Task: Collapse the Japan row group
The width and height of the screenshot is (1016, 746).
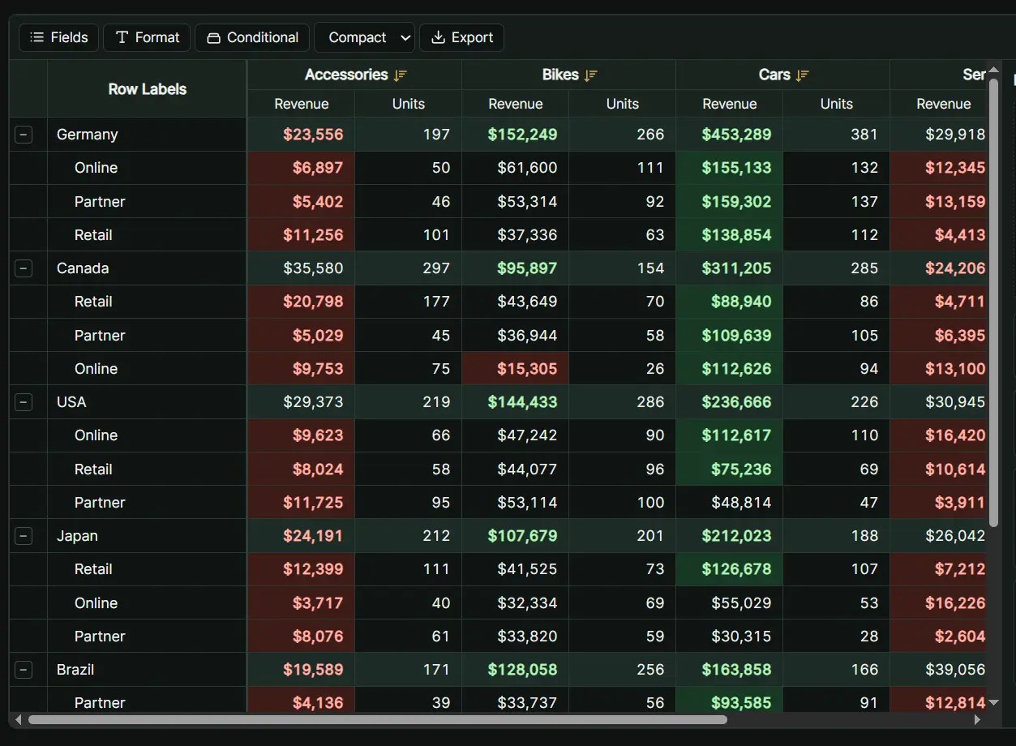Action: [24, 536]
